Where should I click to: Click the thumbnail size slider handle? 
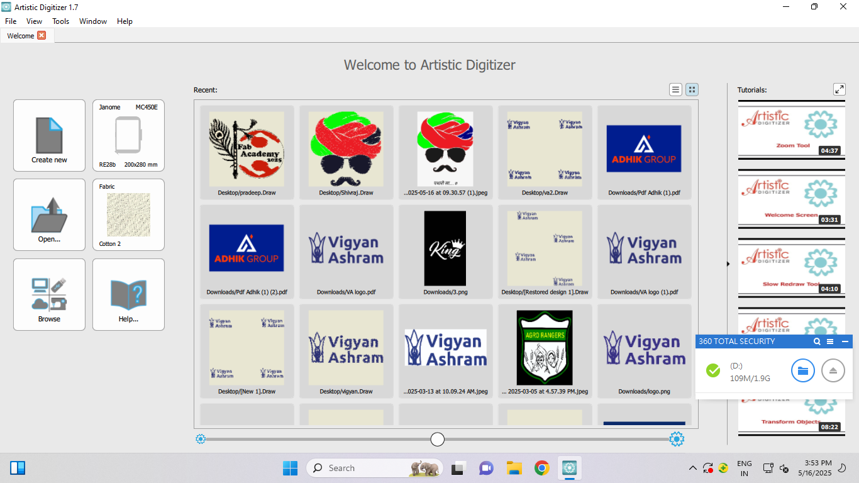pos(438,439)
